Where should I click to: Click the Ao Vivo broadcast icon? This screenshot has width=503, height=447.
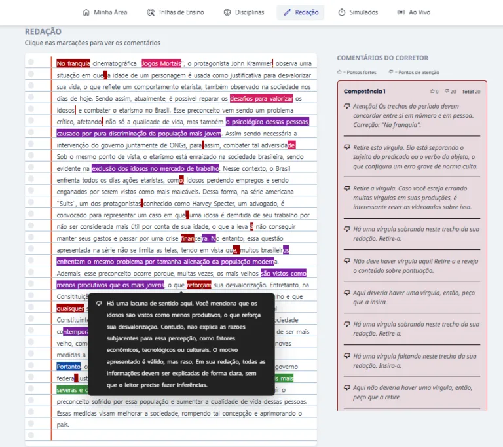tap(401, 12)
